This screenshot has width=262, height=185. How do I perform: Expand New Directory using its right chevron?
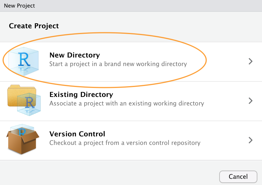[x=250, y=61]
